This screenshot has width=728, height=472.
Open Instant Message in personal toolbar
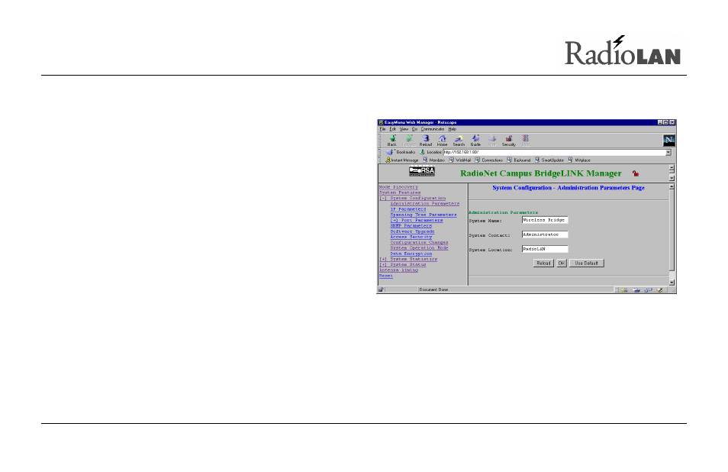pos(402,160)
